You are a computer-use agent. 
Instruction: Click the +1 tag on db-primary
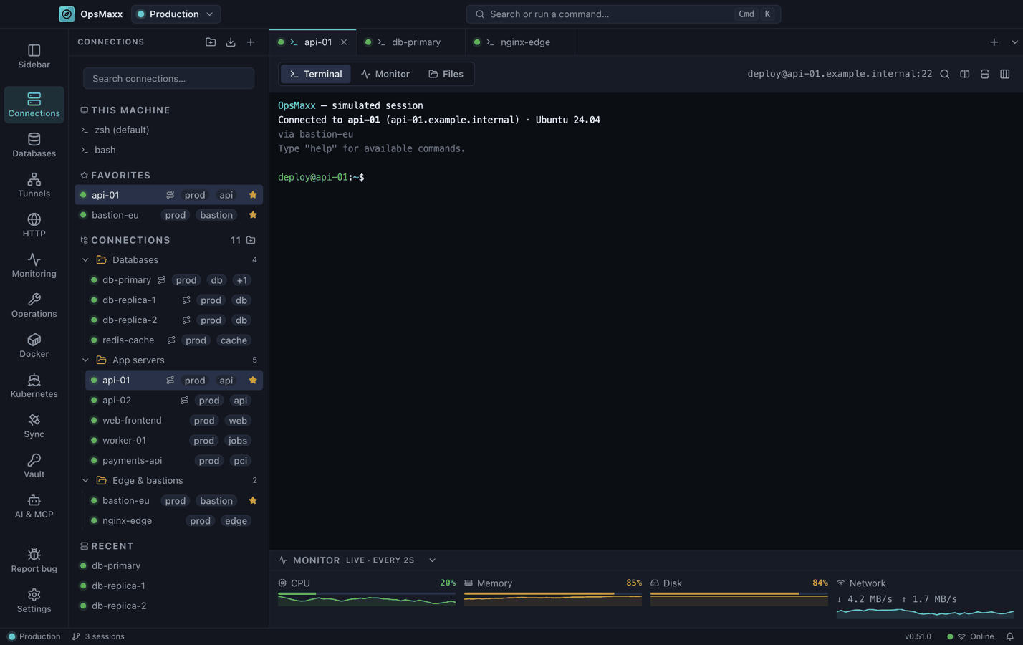[x=242, y=280]
